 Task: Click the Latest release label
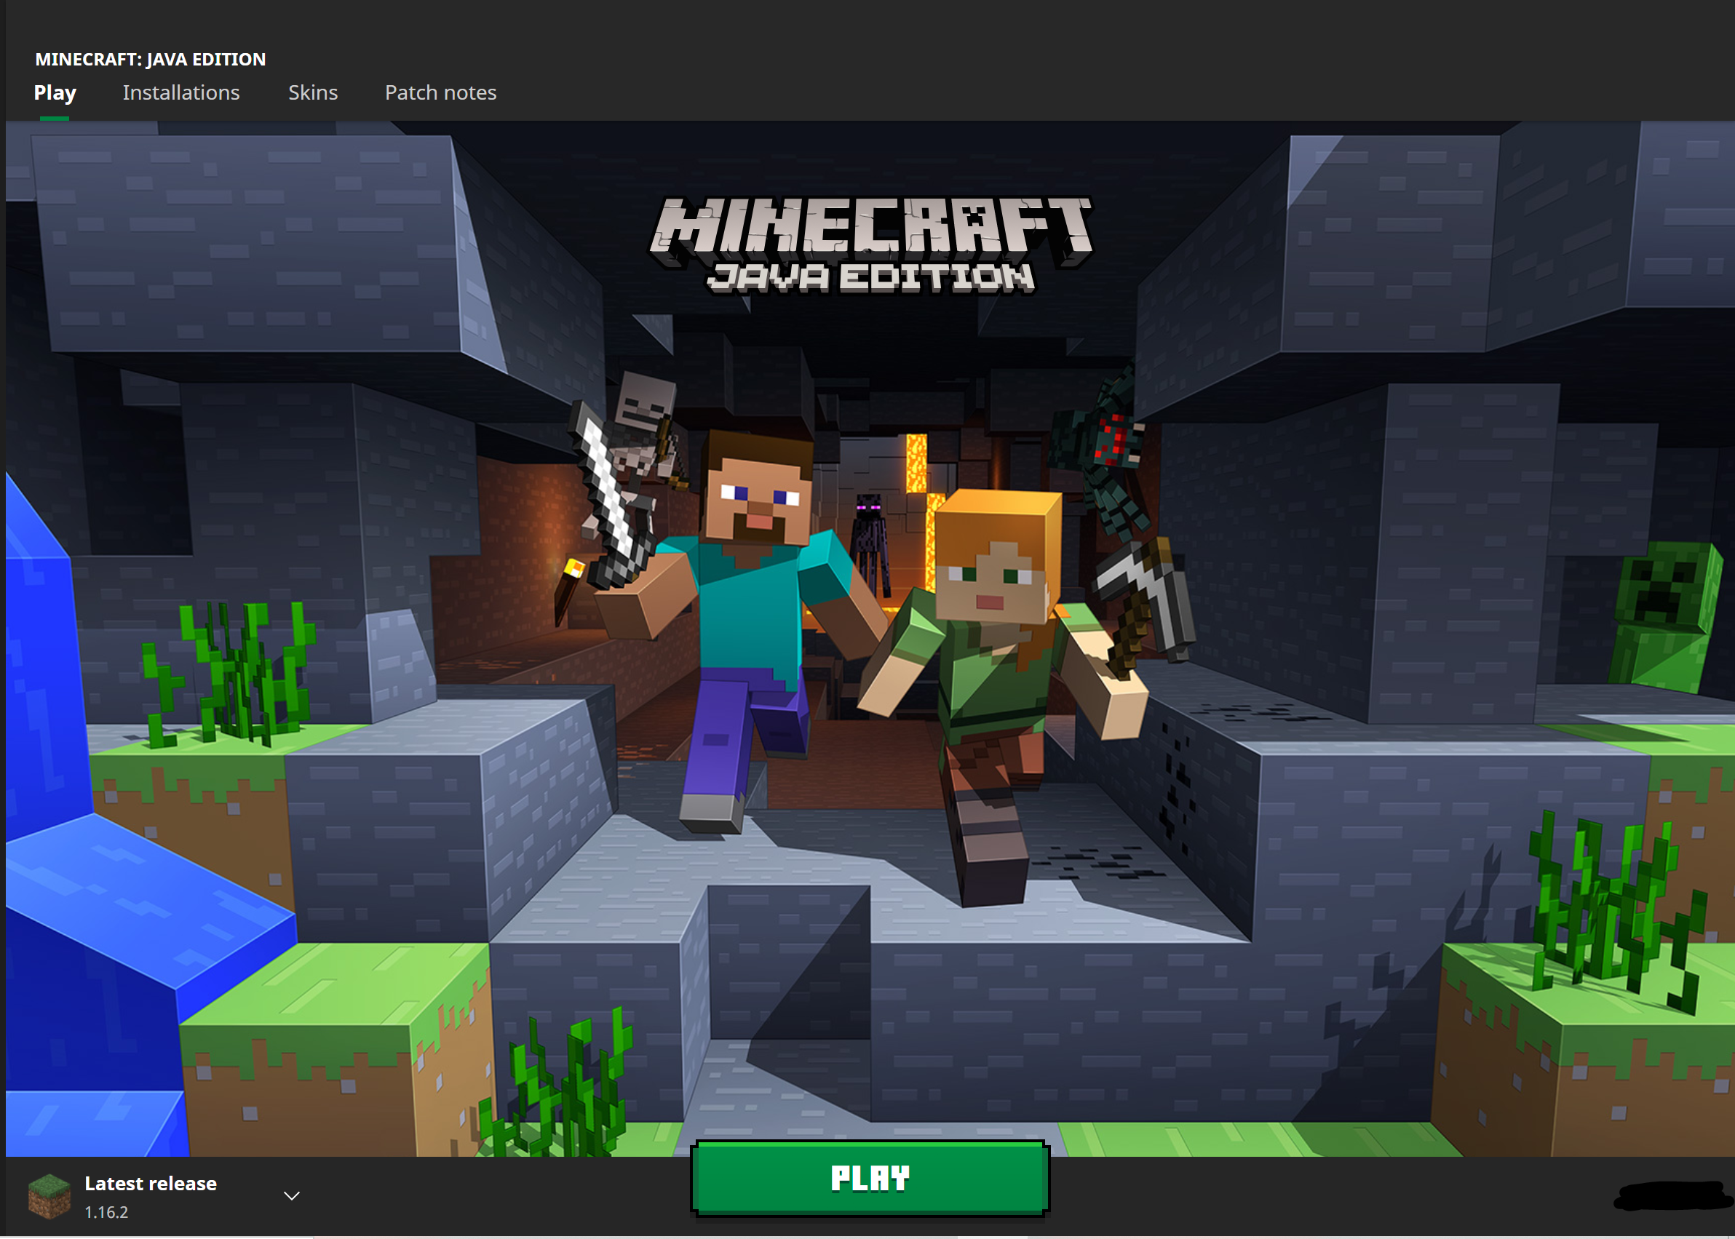pyautogui.click(x=151, y=1183)
